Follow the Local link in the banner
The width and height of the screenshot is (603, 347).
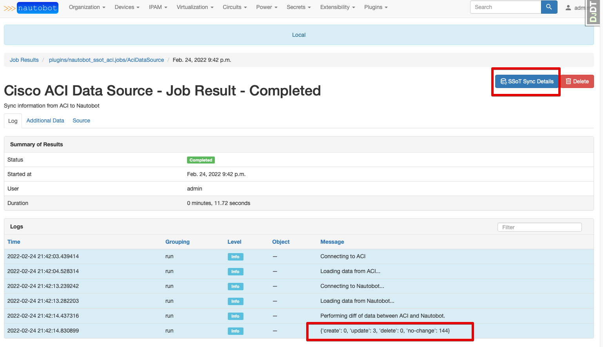point(299,35)
